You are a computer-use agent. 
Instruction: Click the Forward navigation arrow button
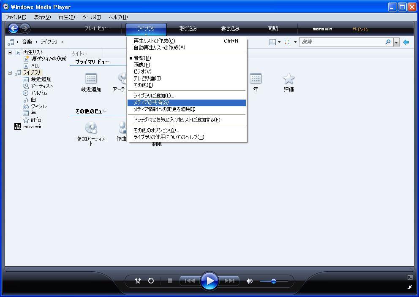click(25, 28)
